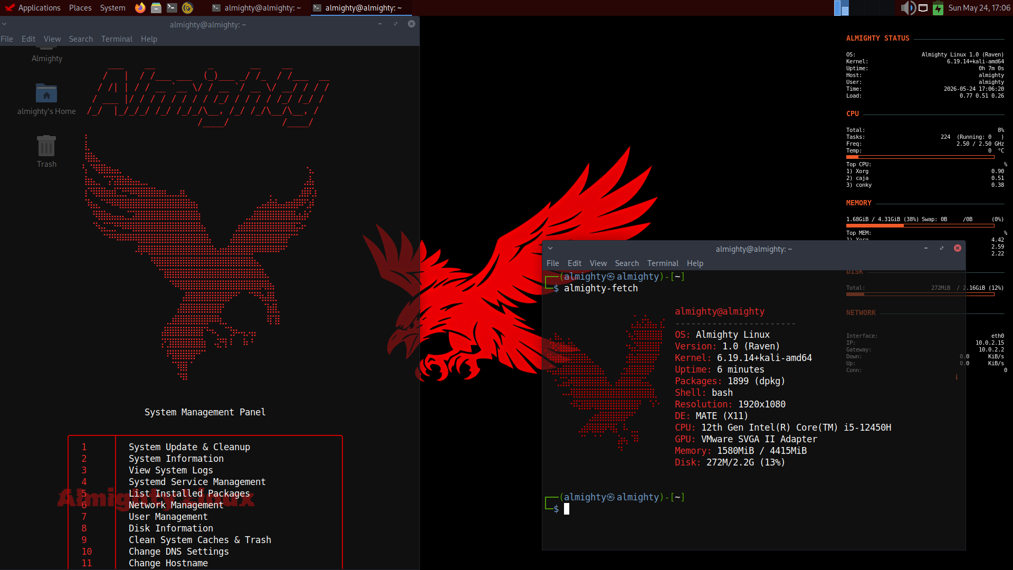Click the 'almighty-fetch' command text
The image size is (1013, 570).
[x=601, y=288]
